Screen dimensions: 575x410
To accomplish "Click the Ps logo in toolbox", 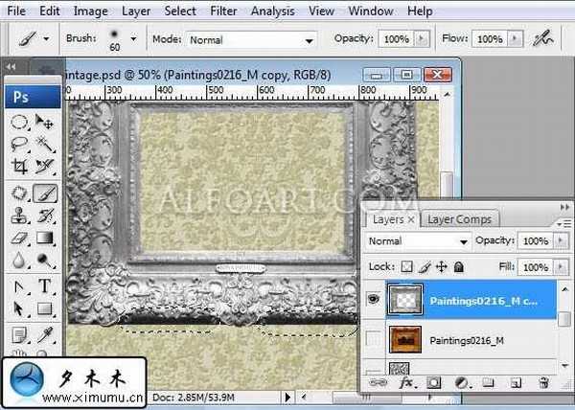I will coord(33,97).
